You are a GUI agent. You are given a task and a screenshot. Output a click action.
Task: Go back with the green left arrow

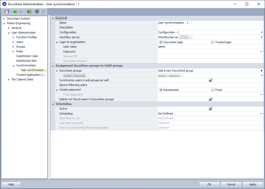pos(15,11)
